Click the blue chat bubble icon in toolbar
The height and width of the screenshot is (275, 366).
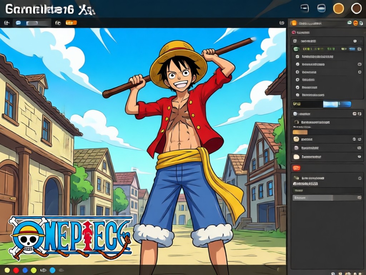tap(18, 23)
